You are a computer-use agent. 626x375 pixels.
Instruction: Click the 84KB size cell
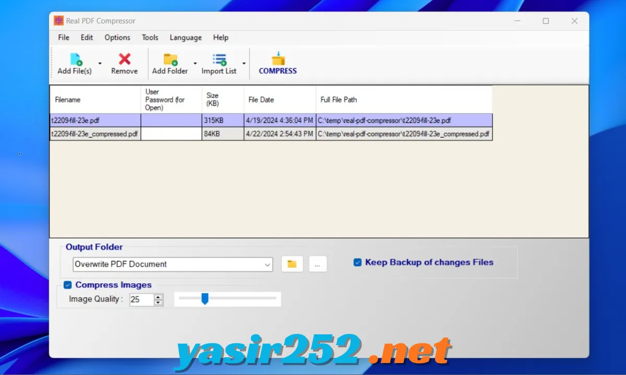[x=223, y=134]
